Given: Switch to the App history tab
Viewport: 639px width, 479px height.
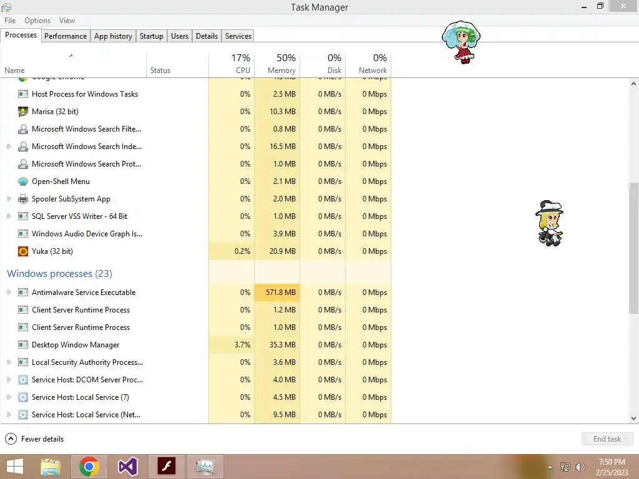Looking at the screenshot, I should click(114, 36).
